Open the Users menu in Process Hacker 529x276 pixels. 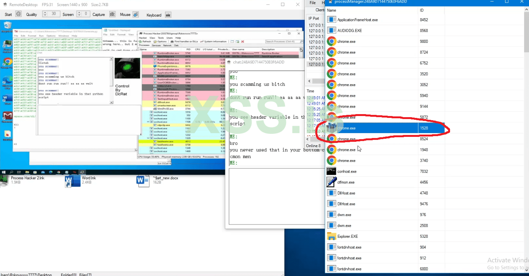(x=170, y=38)
